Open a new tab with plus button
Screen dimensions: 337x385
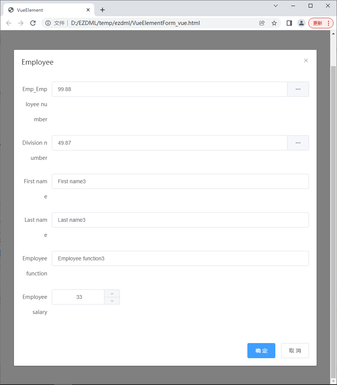tap(102, 10)
